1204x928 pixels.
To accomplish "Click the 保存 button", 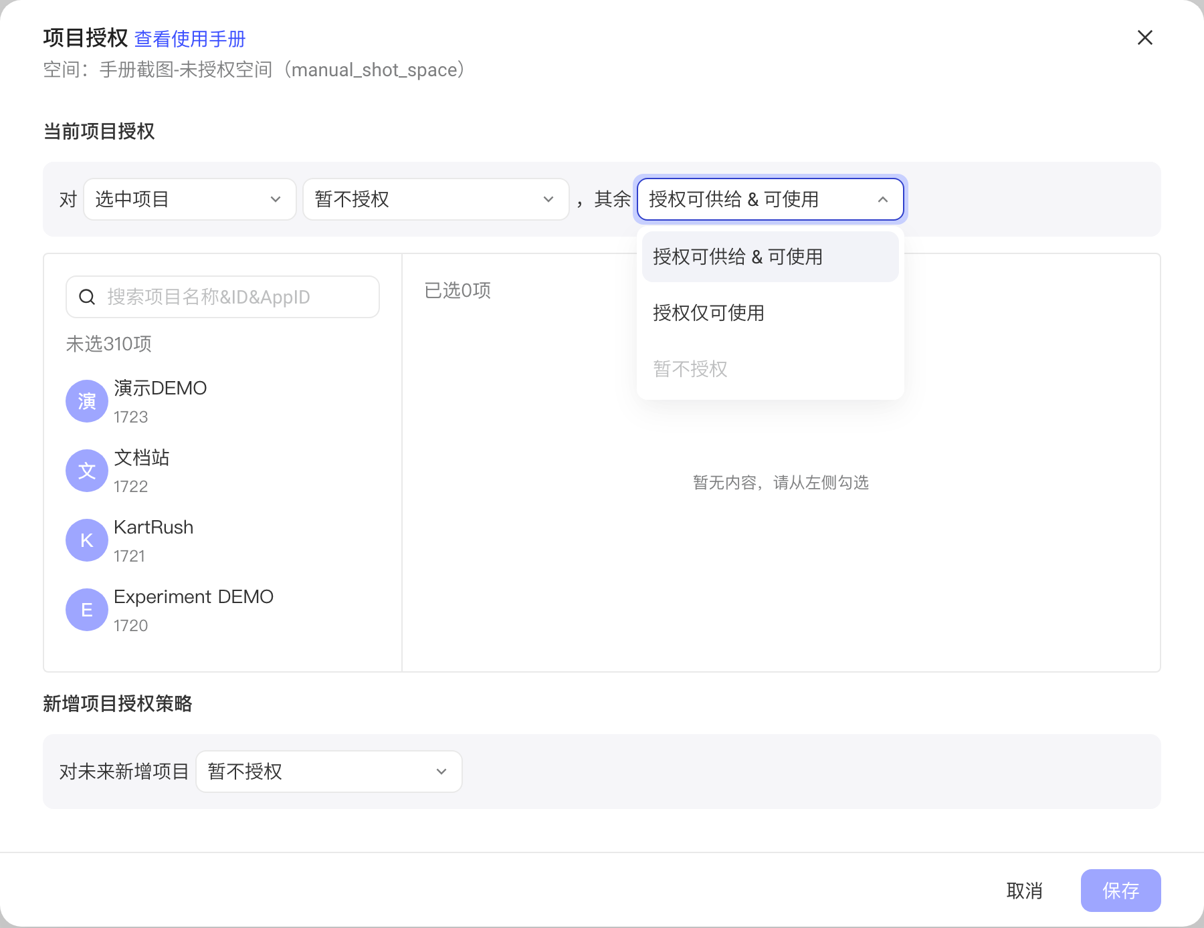I will click(x=1121, y=891).
